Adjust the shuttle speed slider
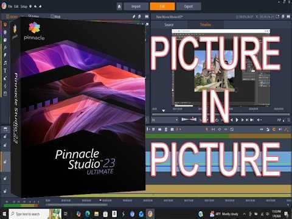The width and height of the screenshot is (292, 219). (189, 119)
